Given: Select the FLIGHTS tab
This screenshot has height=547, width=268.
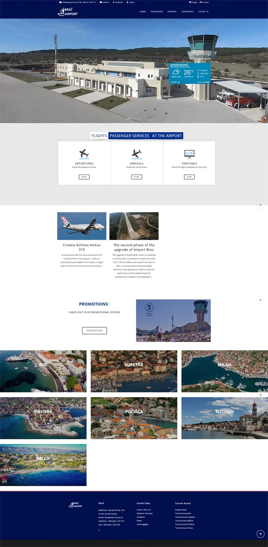Looking at the screenshot, I should [99, 136].
